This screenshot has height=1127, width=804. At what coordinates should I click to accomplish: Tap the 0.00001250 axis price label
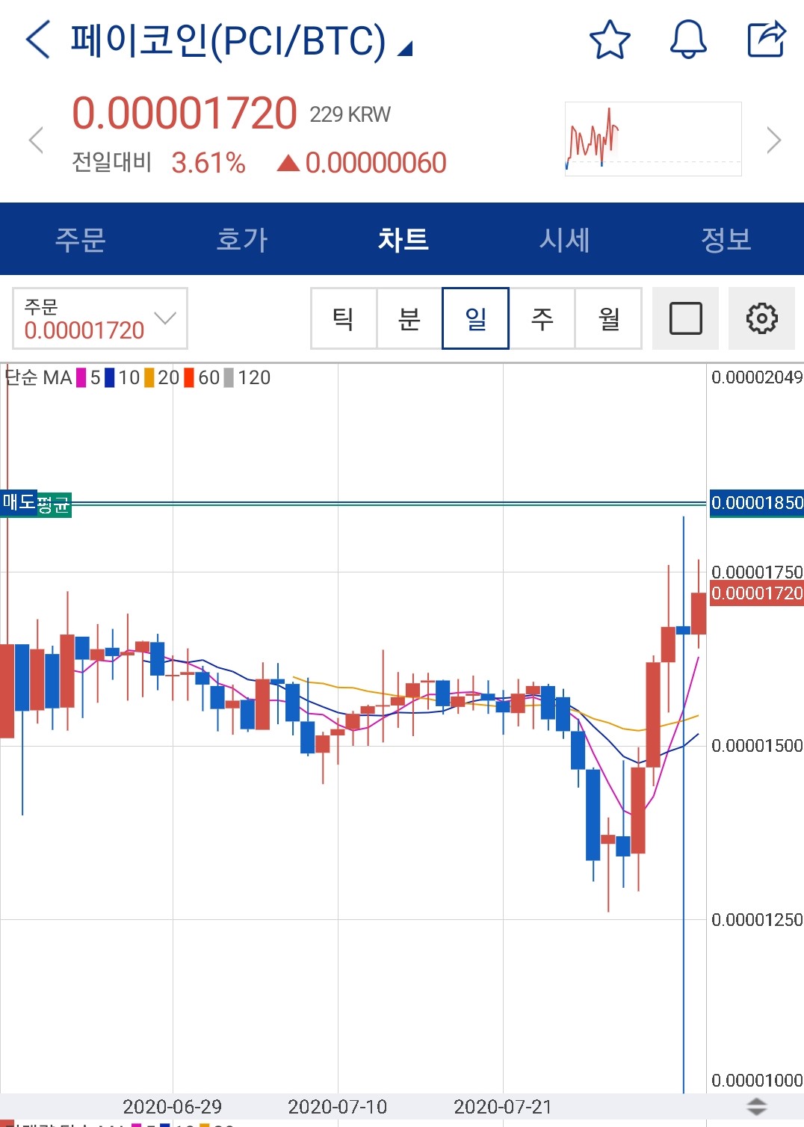(757, 920)
